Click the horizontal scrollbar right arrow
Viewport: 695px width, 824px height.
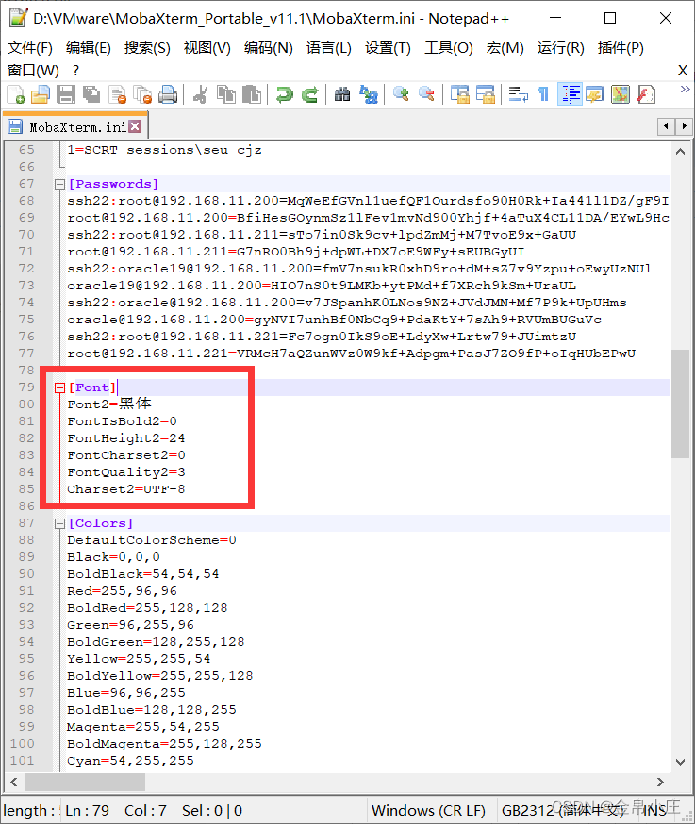(x=660, y=782)
